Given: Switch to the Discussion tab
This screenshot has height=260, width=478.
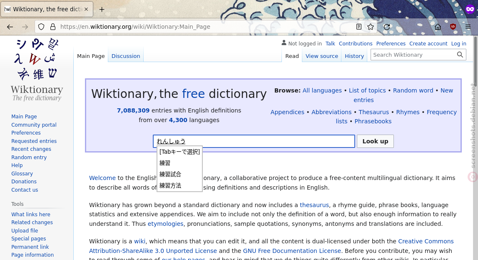Looking at the screenshot, I should click(x=126, y=56).
